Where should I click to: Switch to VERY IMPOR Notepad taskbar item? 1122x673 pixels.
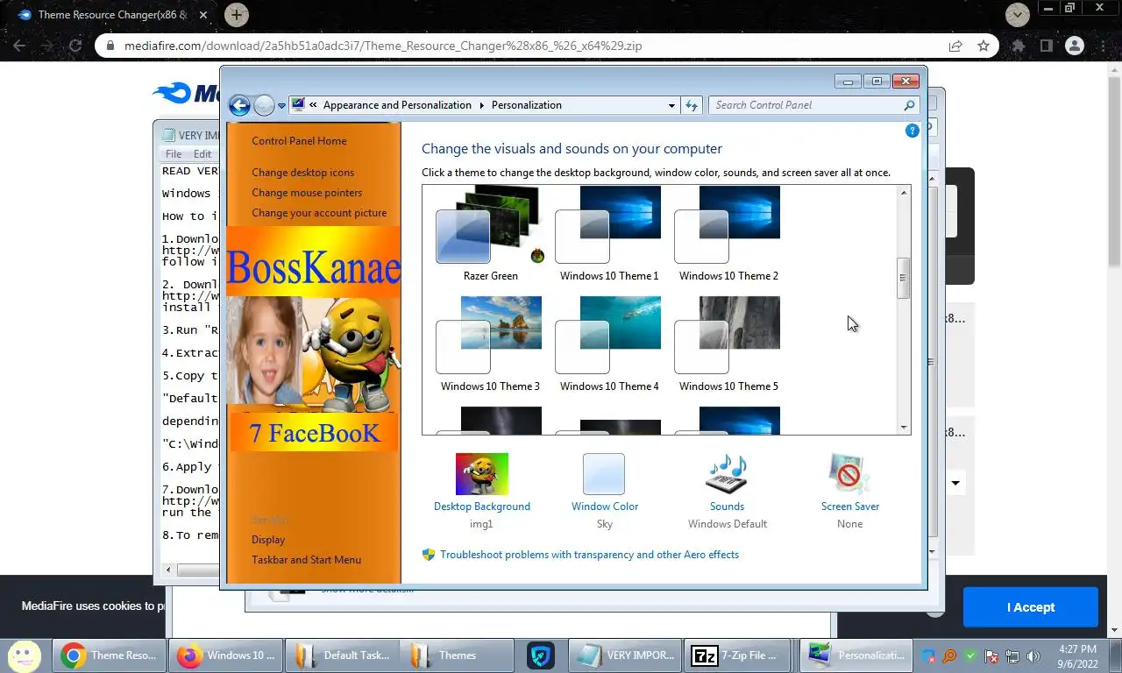pyautogui.click(x=626, y=655)
